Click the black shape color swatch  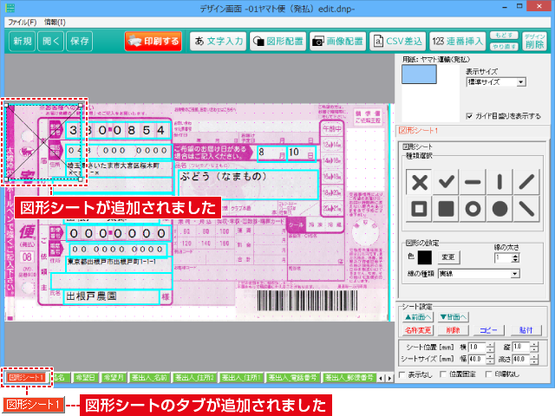coord(424,257)
